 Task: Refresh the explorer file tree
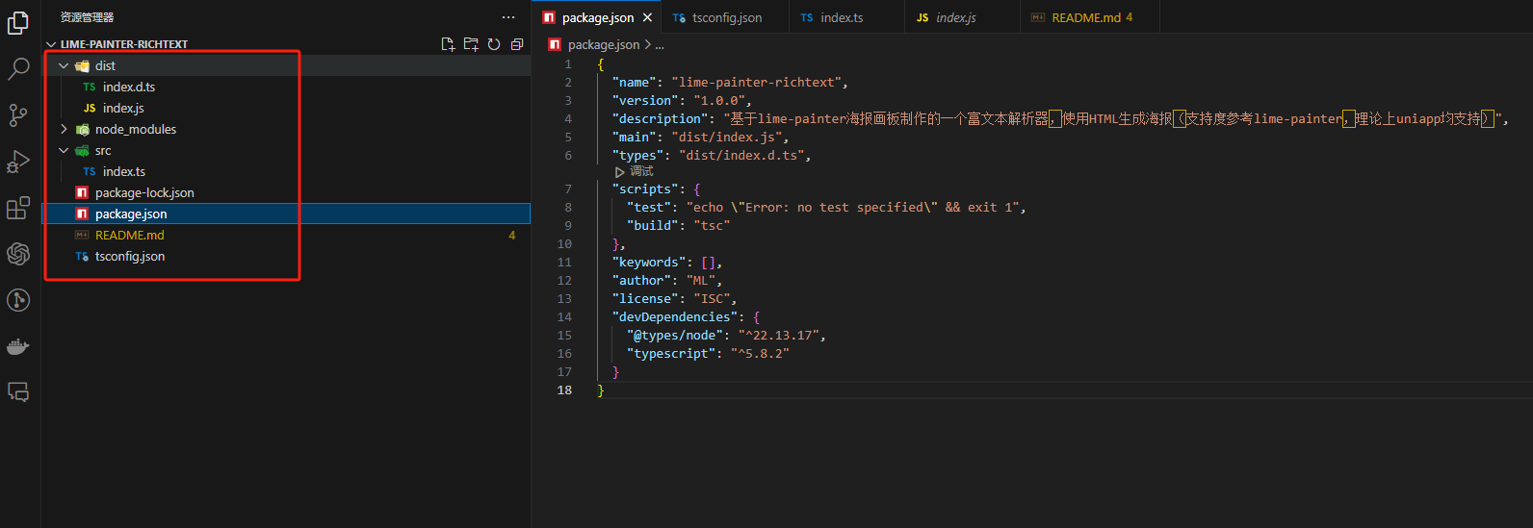tap(494, 44)
